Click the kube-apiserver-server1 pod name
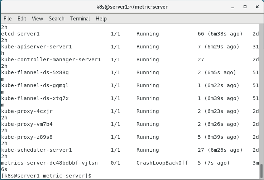Viewport: 264px width, 180px height. coord(37,47)
